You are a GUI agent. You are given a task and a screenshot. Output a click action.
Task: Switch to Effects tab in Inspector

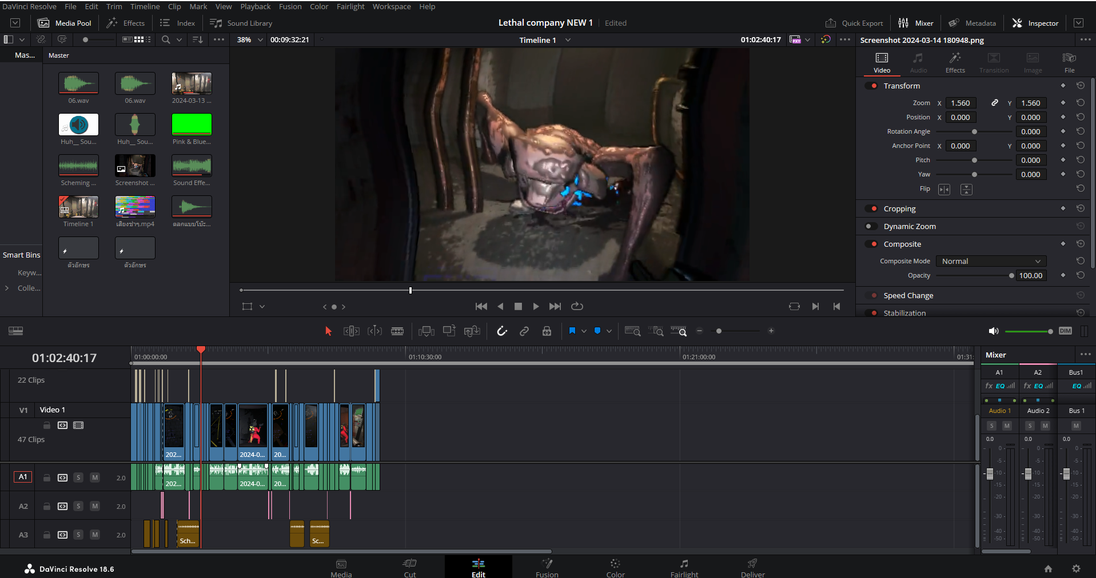coord(955,63)
